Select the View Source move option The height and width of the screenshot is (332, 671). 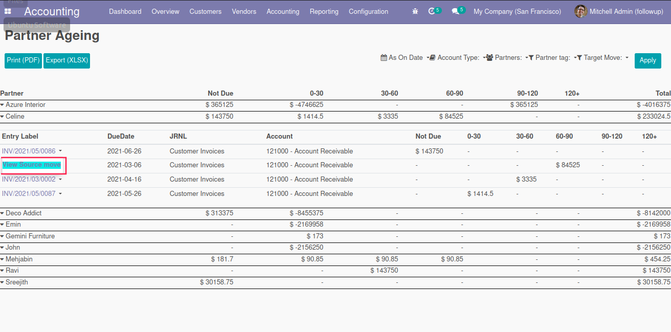[x=32, y=165]
